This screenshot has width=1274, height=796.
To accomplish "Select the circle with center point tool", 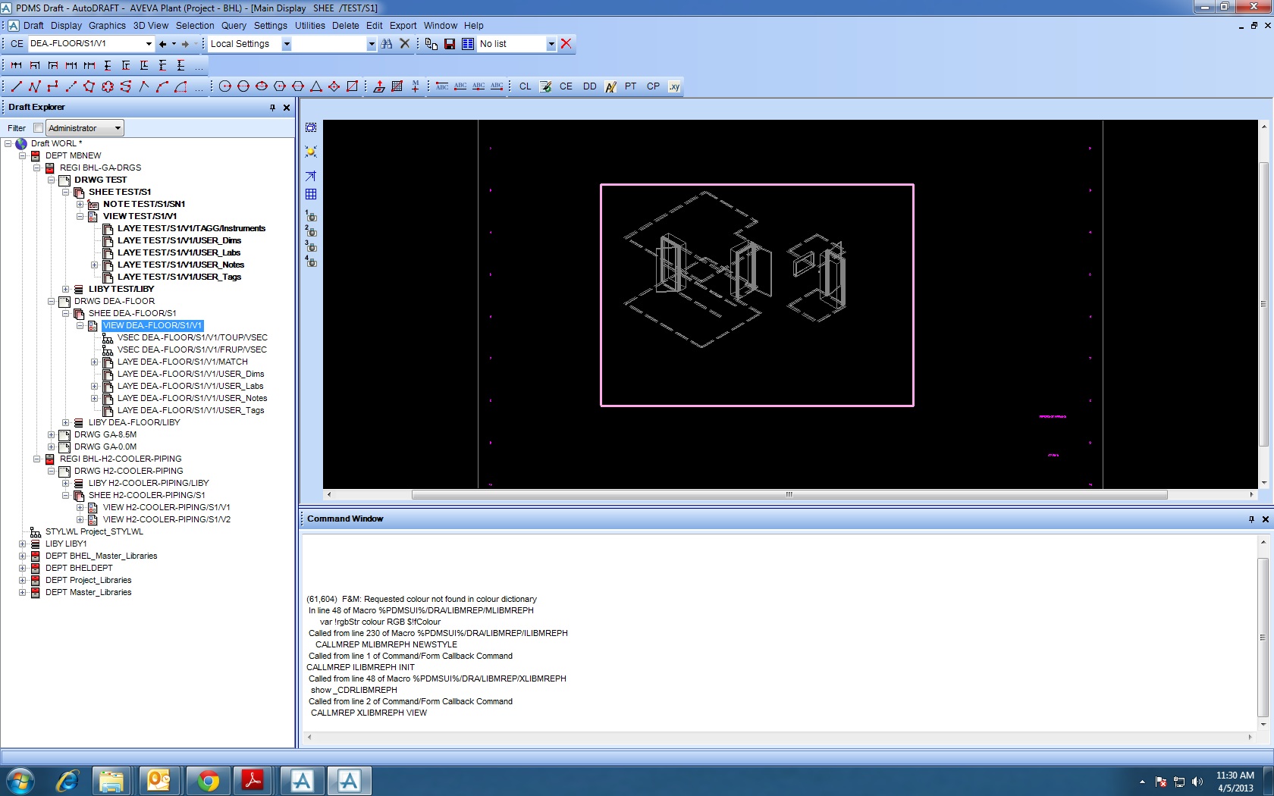I will pos(225,86).
